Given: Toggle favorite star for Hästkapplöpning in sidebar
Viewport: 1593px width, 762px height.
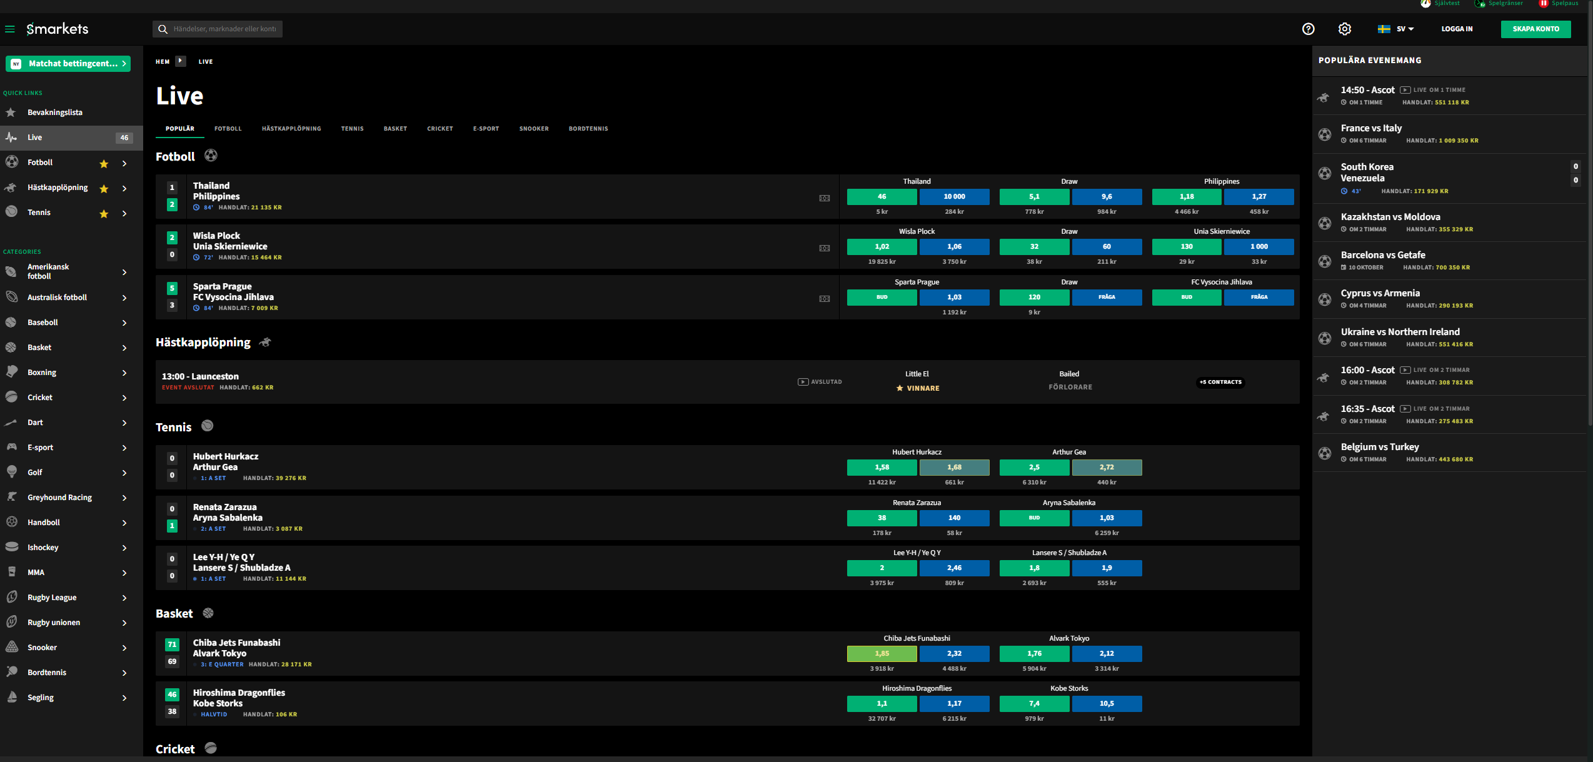Looking at the screenshot, I should click(104, 189).
